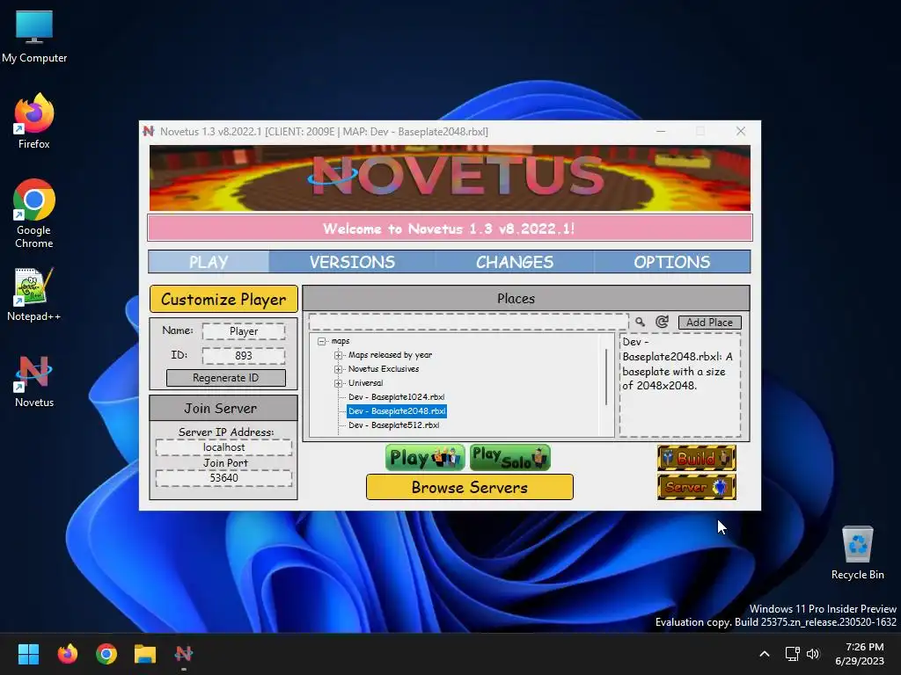Click the refresh places list icon
Viewport: 901px width, 675px height.
coord(662,322)
